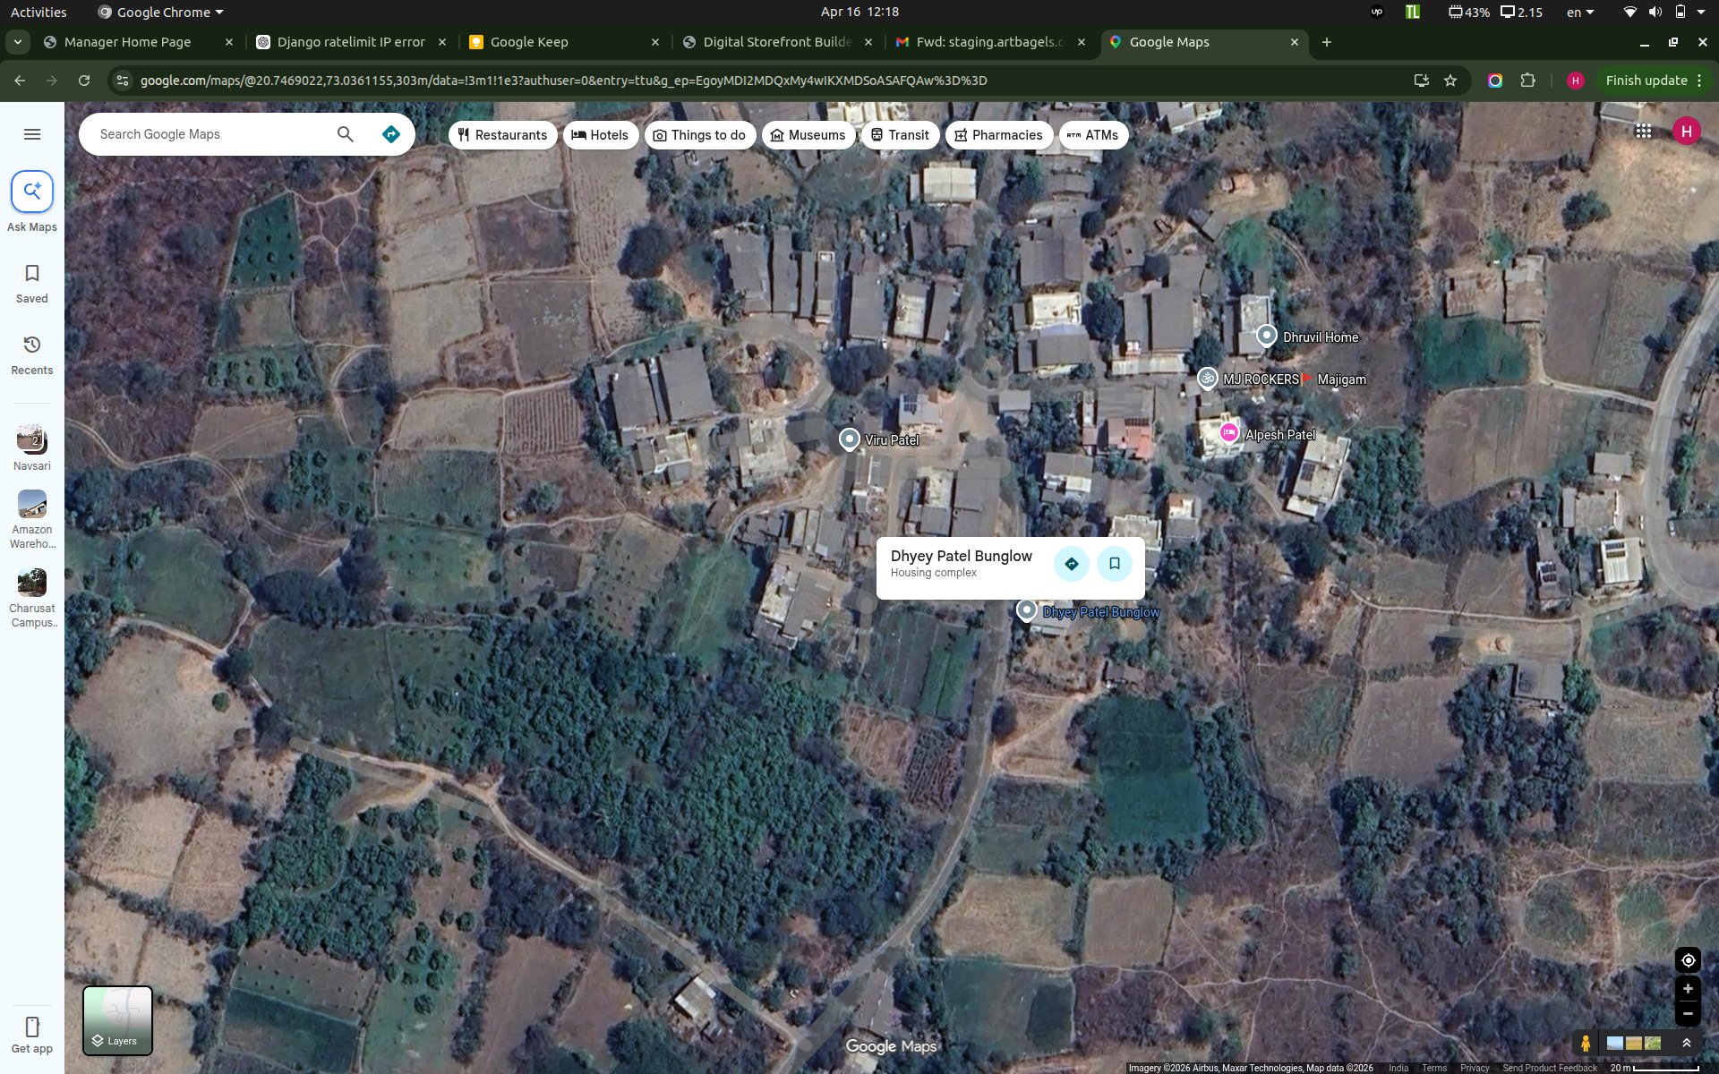Screen dimensions: 1719x1074
Task: Open the Google apps grid
Action: (x=1643, y=132)
